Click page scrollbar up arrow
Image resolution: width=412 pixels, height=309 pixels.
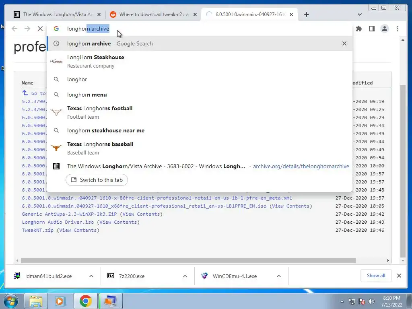(403, 40)
